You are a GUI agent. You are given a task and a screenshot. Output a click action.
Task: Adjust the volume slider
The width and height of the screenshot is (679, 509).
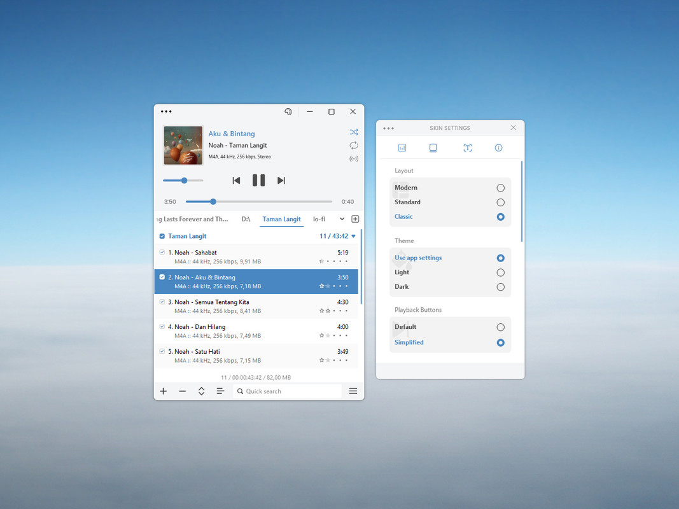click(x=183, y=181)
